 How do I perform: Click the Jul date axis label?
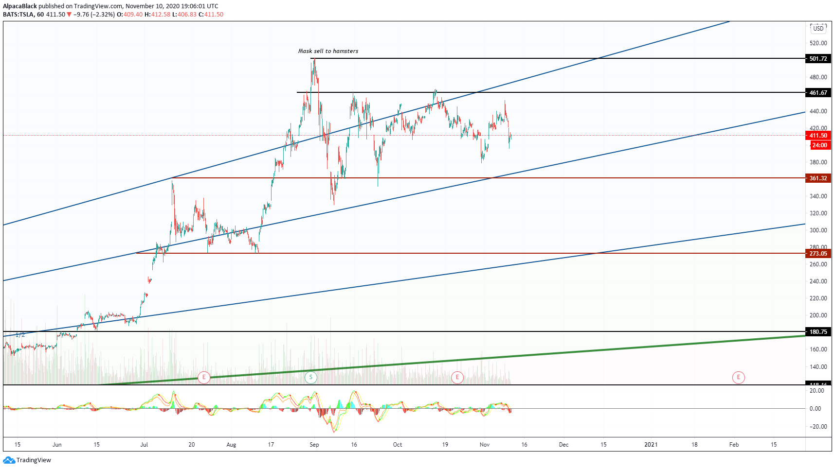pyautogui.click(x=144, y=445)
